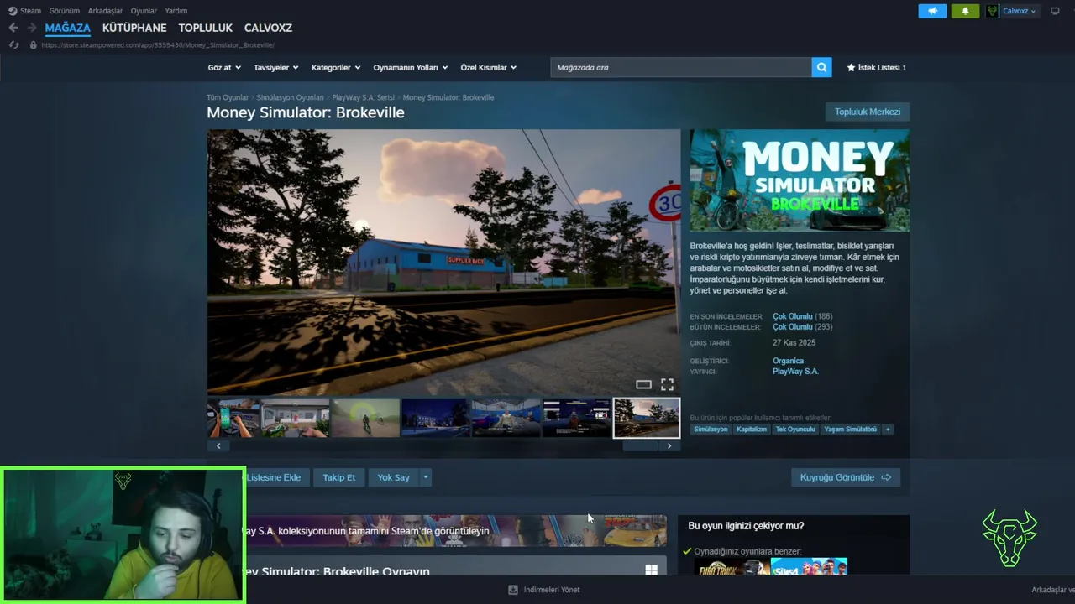Image resolution: width=1075 pixels, height=604 pixels.
Task: Go back with the left arrow navigation icon
Action: coord(13,28)
